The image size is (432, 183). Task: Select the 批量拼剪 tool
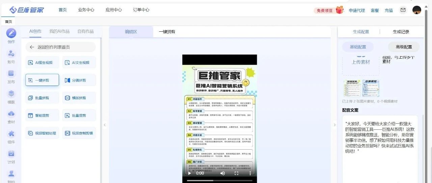click(42, 98)
